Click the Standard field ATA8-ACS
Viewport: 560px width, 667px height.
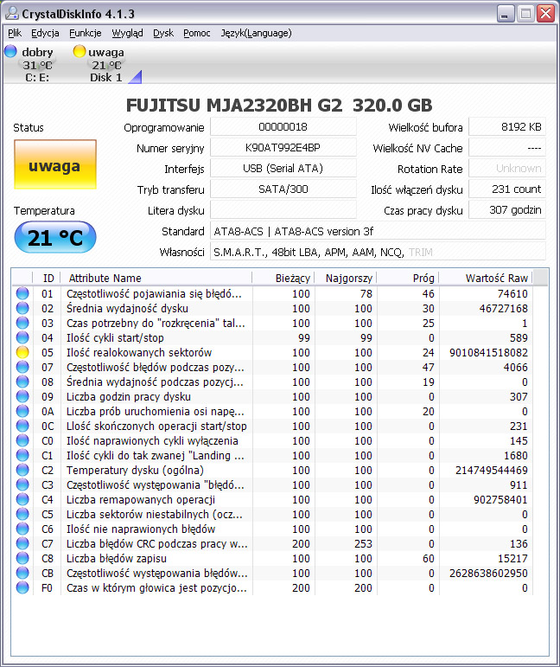pos(378,231)
